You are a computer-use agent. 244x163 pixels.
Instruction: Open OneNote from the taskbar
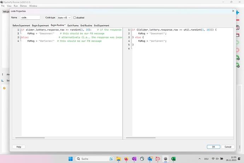click(134, 159)
